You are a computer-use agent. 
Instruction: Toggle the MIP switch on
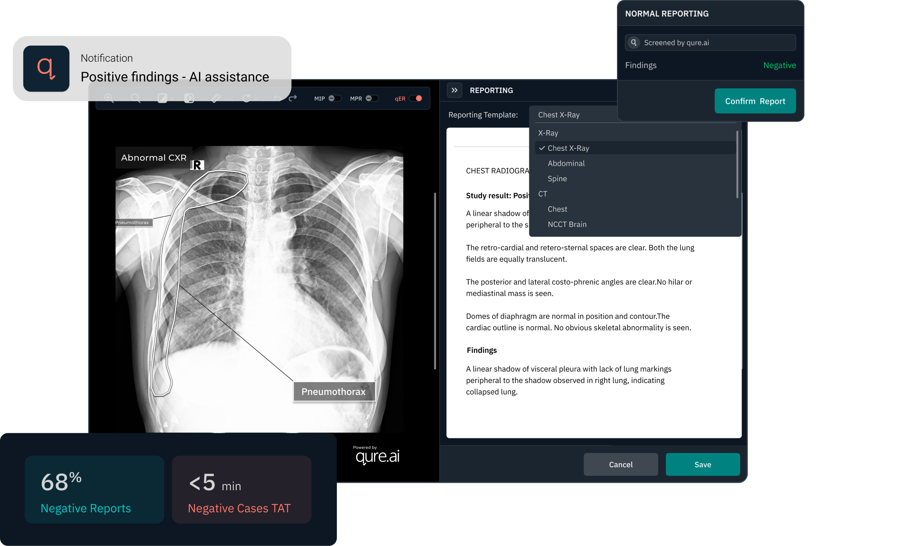click(334, 98)
